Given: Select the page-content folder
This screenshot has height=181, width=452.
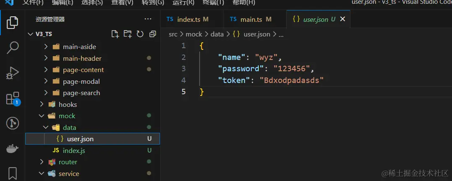Looking at the screenshot, I should [x=83, y=70].
